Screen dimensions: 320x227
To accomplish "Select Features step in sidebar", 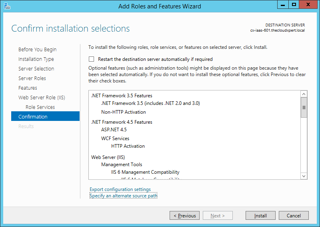I will pos(28,88).
